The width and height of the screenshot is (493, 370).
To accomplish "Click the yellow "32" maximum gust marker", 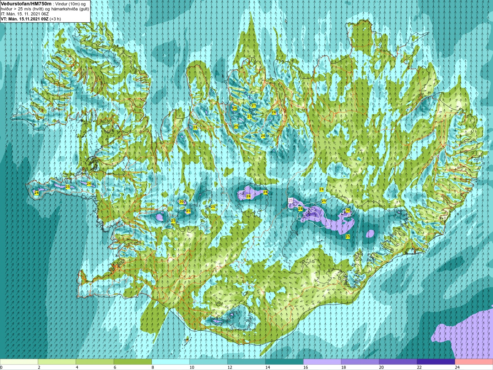I will click(x=347, y=210).
